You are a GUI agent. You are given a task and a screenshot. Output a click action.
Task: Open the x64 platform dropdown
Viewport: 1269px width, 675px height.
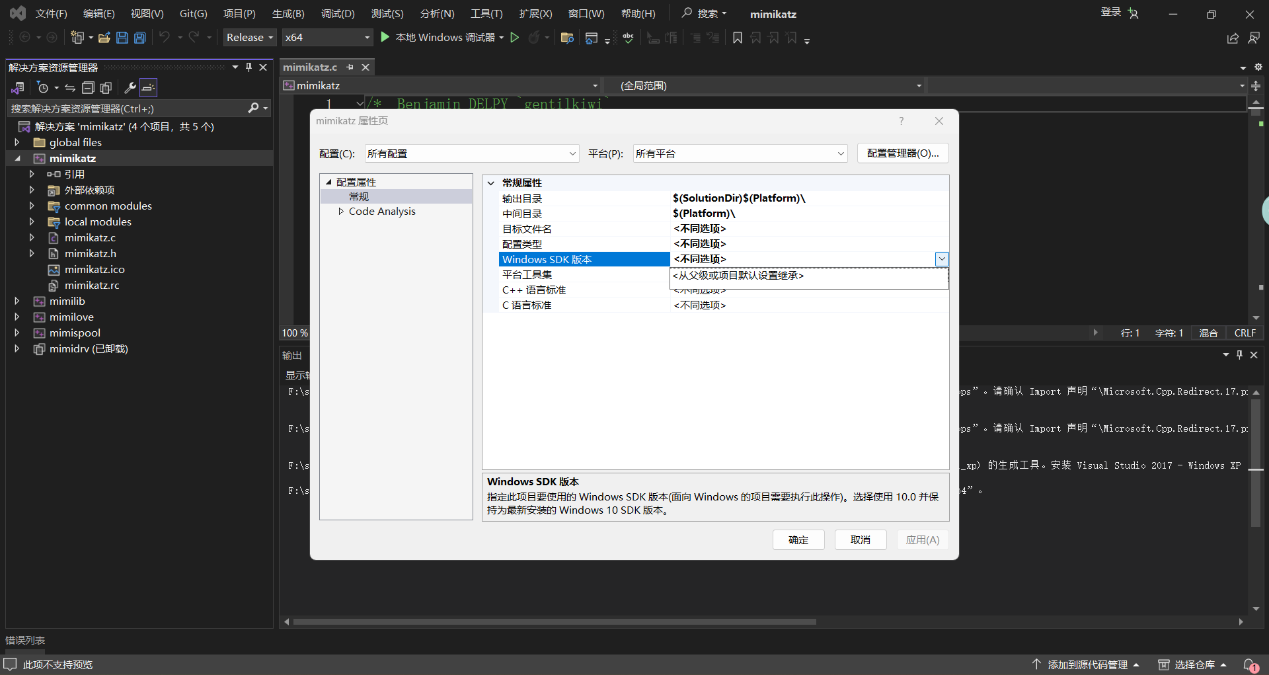click(327, 38)
